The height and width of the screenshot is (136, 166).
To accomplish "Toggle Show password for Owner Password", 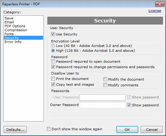I will point(129,105).
